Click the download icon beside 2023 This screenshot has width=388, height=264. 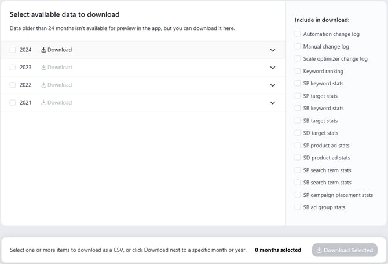43,68
